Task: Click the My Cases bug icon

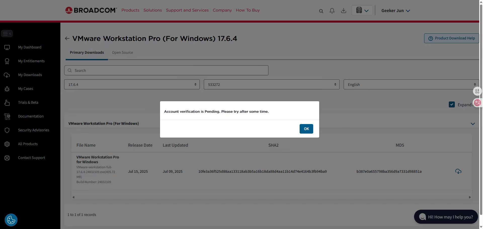Action: click(x=7, y=89)
